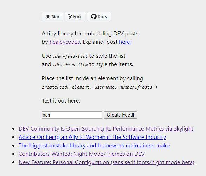This screenshot has width=206, height=176.
Task: Click the Star button label
Action: (55, 17)
